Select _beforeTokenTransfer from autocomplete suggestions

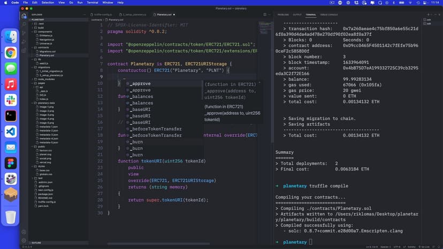[155, 129]
